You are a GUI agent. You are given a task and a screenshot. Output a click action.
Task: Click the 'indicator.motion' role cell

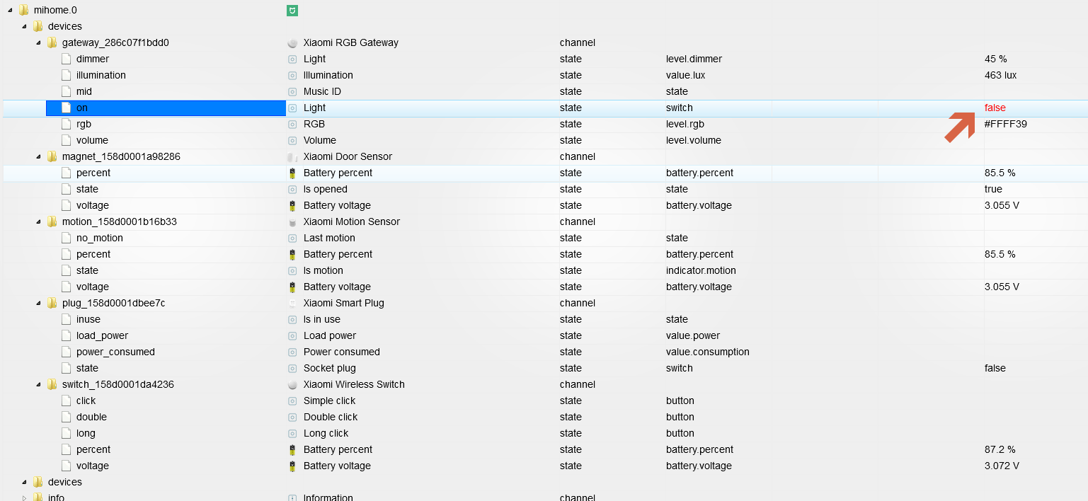point(701,270)
